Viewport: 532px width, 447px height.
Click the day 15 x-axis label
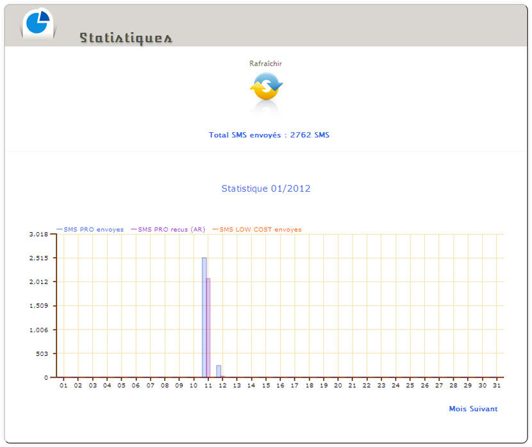265,385
